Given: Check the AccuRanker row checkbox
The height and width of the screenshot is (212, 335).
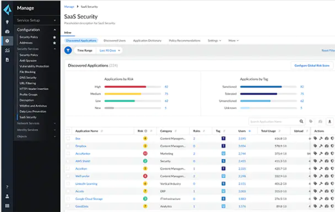Looking at the screenshot, I should point(68,154).
